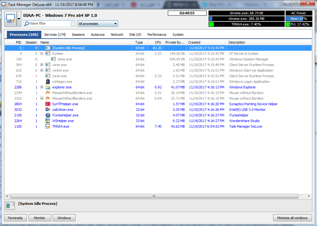Click the WSHelper.exe icon
Image resolution: width=317 pixels, height=226 pixels.
point(48,121)
